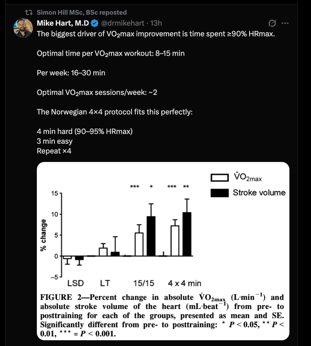The width and height of the screenshot is (311, 346).
Task: Click the Stroke volume legend label
Action: [x=259, y=193]
